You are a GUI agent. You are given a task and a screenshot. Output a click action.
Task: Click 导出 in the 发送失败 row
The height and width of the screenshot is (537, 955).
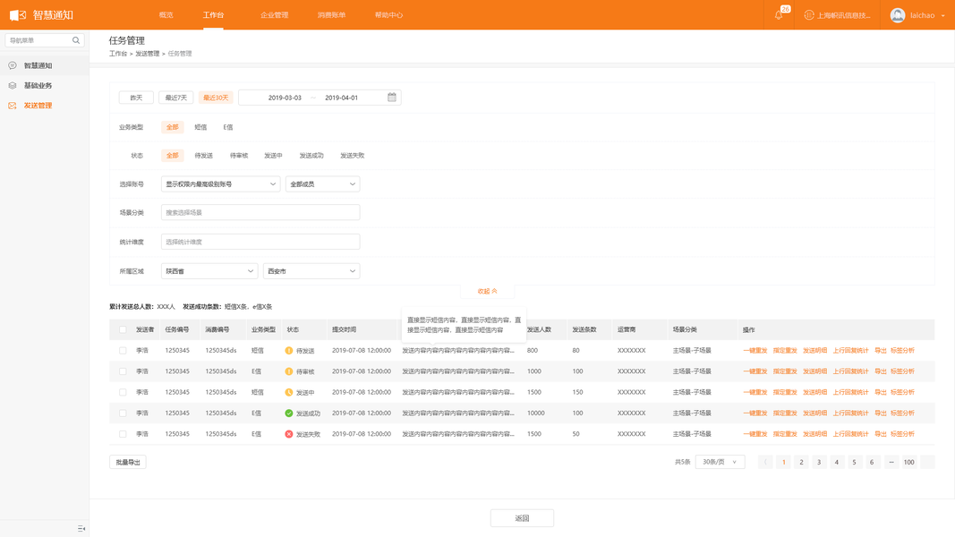881,434
